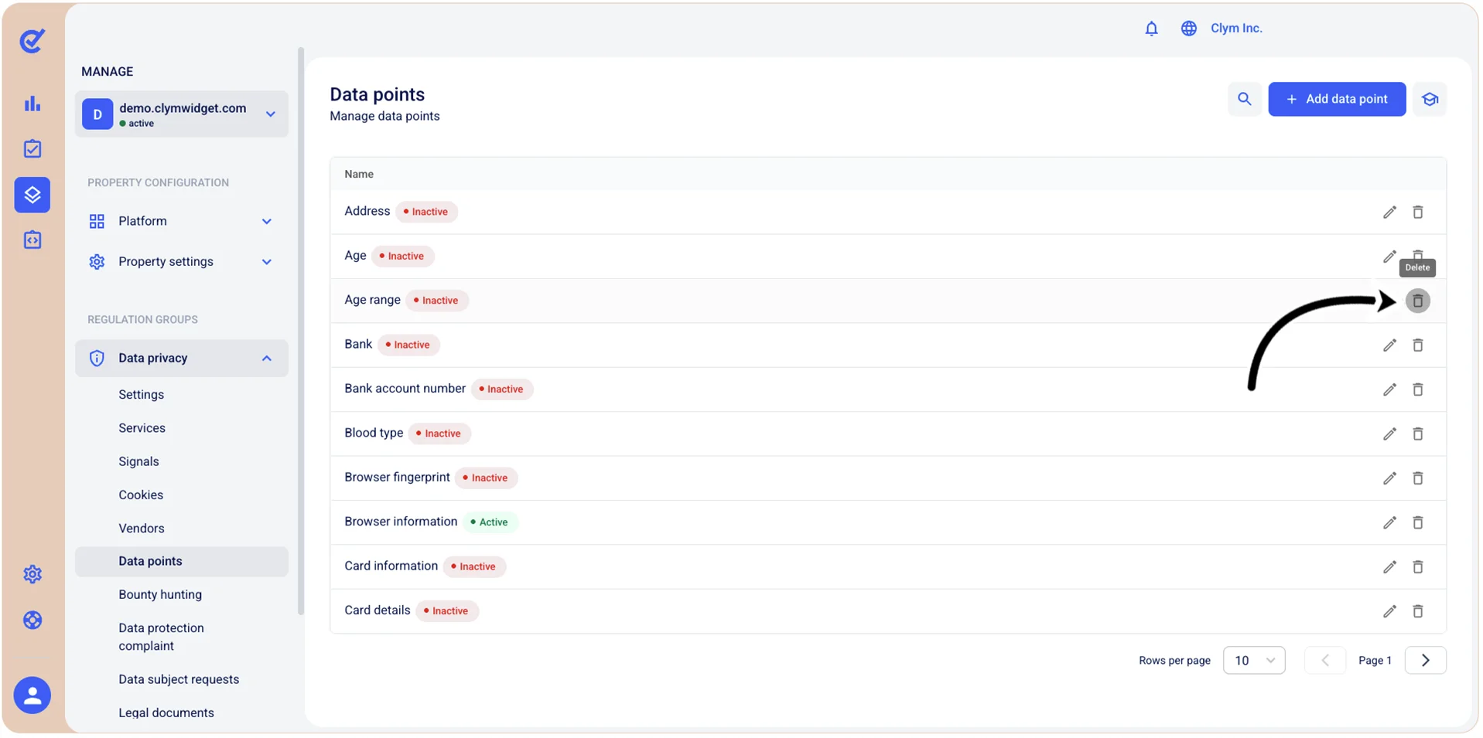Screen dimensions: 1483x738
Task: Open the Vendors menu item
Action: click(141, 529)
